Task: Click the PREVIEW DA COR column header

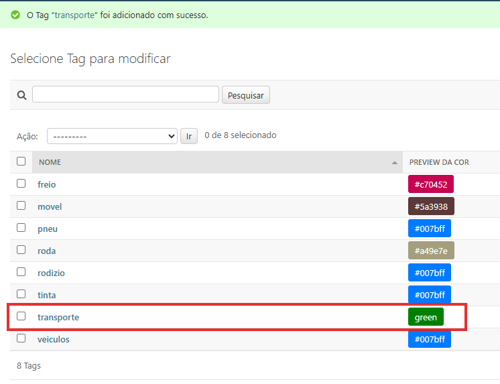Action: click(x=439, y=162)
